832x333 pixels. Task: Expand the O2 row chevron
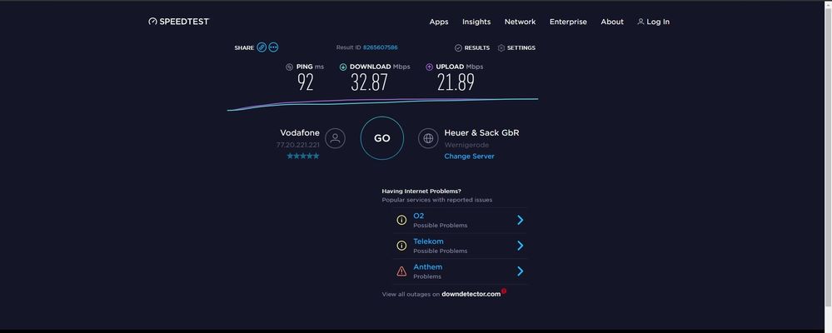point(520,220)
